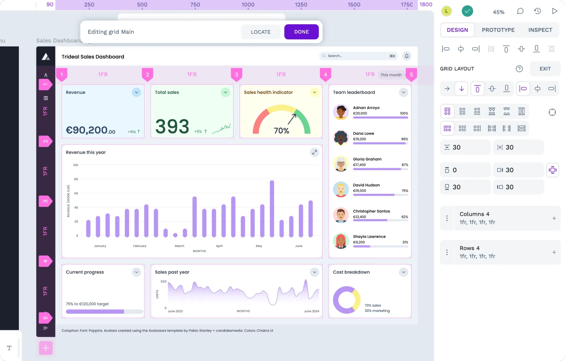Toggle the Total sales panel dropdown arrow

(226, 92)
